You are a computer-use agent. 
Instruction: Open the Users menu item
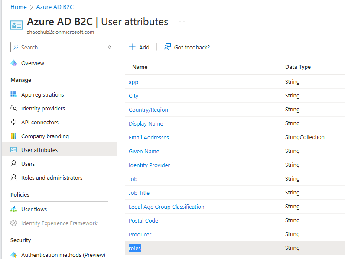coord(28,164)
